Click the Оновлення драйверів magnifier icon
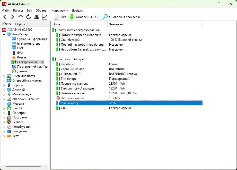The image size is (237, 170). (x=105, y=17)
